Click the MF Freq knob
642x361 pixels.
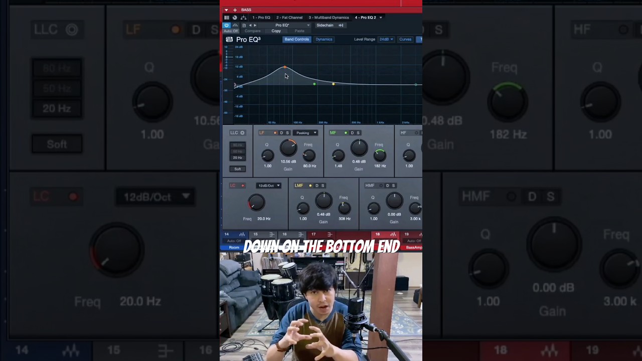coord(380,155)
